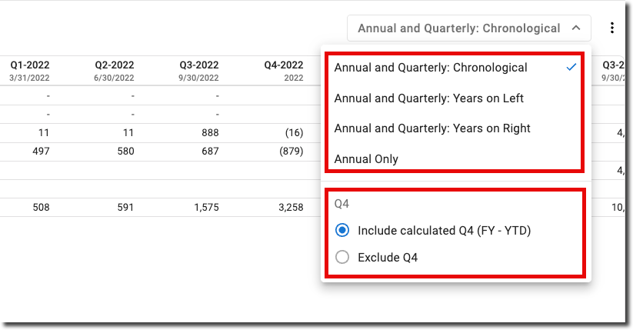633x330 pixels.
Task: Collapse the 'Annual and Quarterly: Chronological' dropdown
Action: 468,28
